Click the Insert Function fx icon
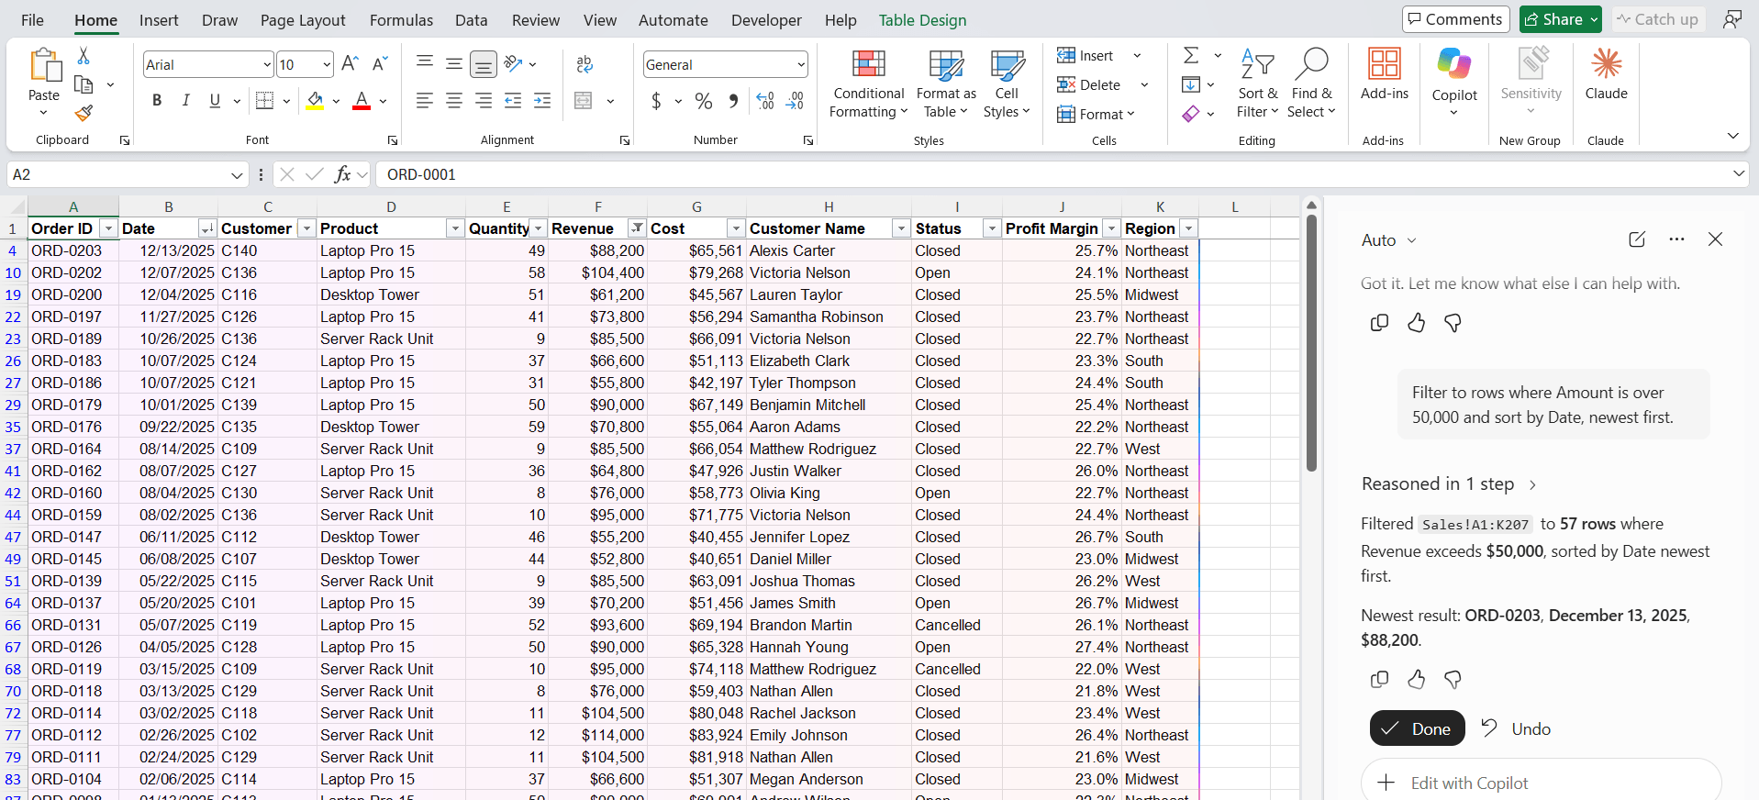Image resolution: width=1759 pixels, height=800 pixels. (x=342, y=174)
